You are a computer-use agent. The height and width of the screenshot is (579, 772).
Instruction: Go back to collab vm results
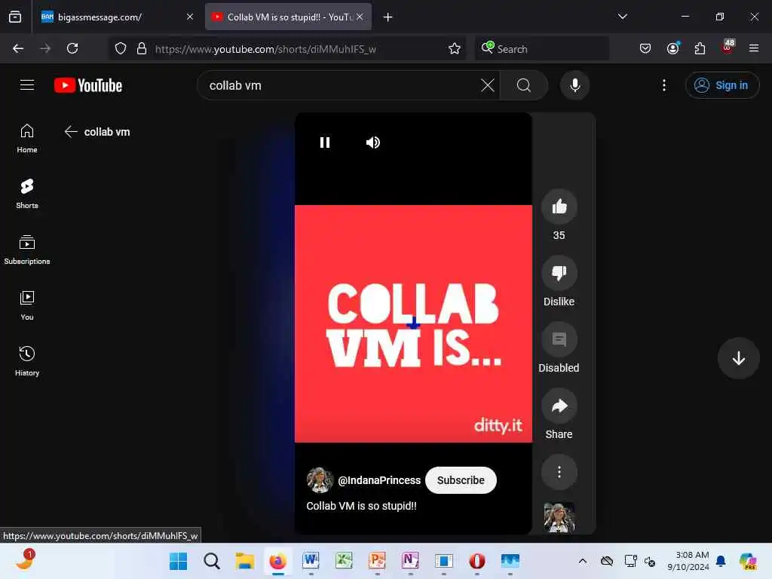tap(71, 131)
